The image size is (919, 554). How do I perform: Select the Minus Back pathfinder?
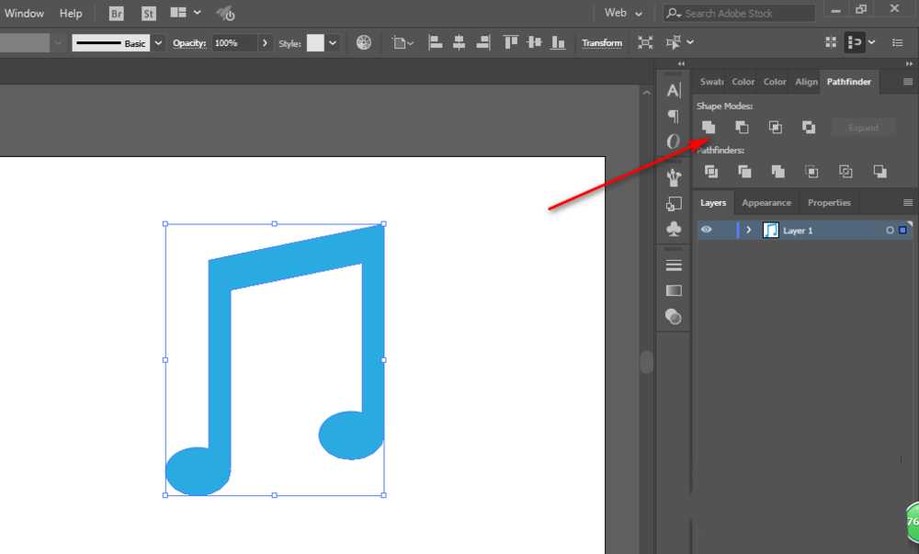879,172
